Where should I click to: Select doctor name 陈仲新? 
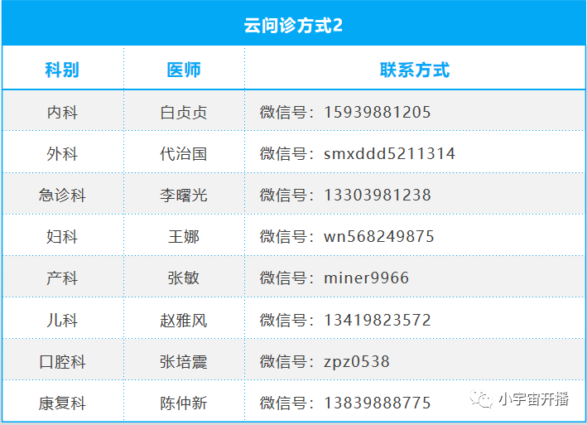(x=184, y=403)
